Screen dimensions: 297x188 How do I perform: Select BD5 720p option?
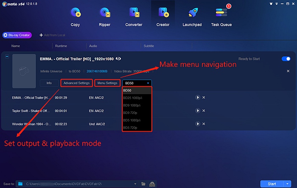pyautogui.click(x=137, y=128)
